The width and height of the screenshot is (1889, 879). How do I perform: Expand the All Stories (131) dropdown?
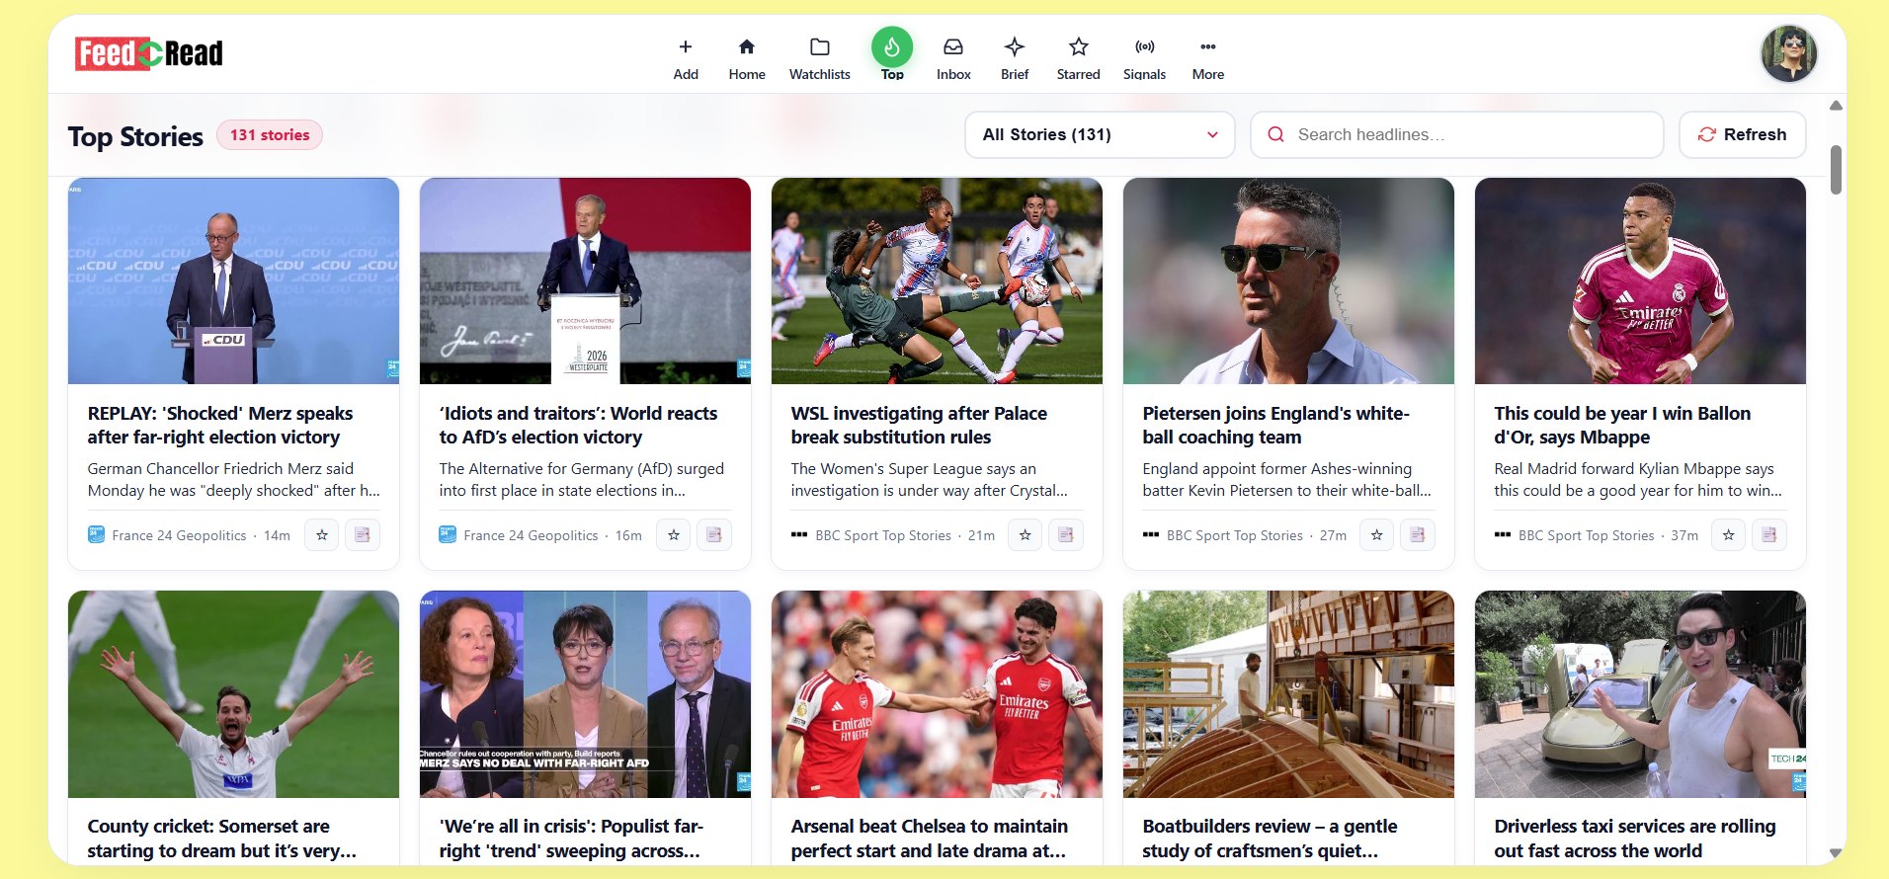1100,134
